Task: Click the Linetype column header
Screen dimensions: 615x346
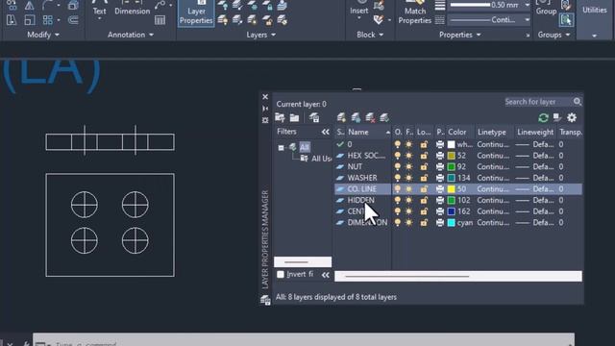Action: tap(492, 133)
